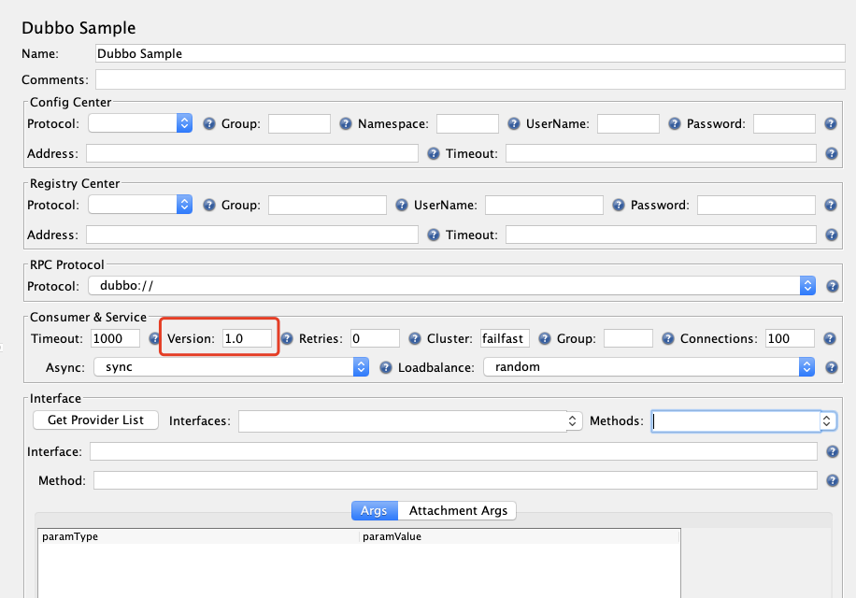This screenshot has width=856, height=598.
Task: Open Methods combo box
Action: tap(744, 421)
